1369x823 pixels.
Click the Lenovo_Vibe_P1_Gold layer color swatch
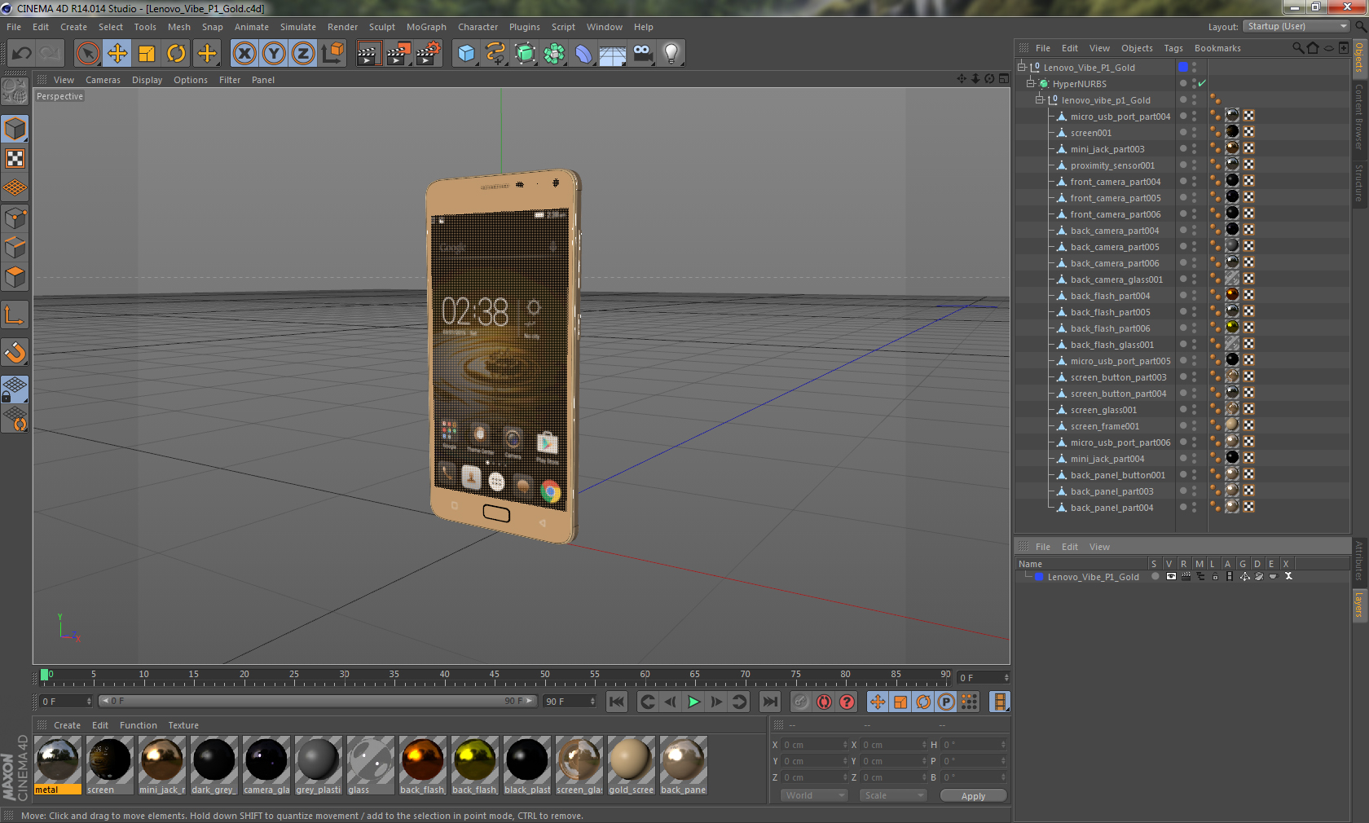click(1039, 576)
